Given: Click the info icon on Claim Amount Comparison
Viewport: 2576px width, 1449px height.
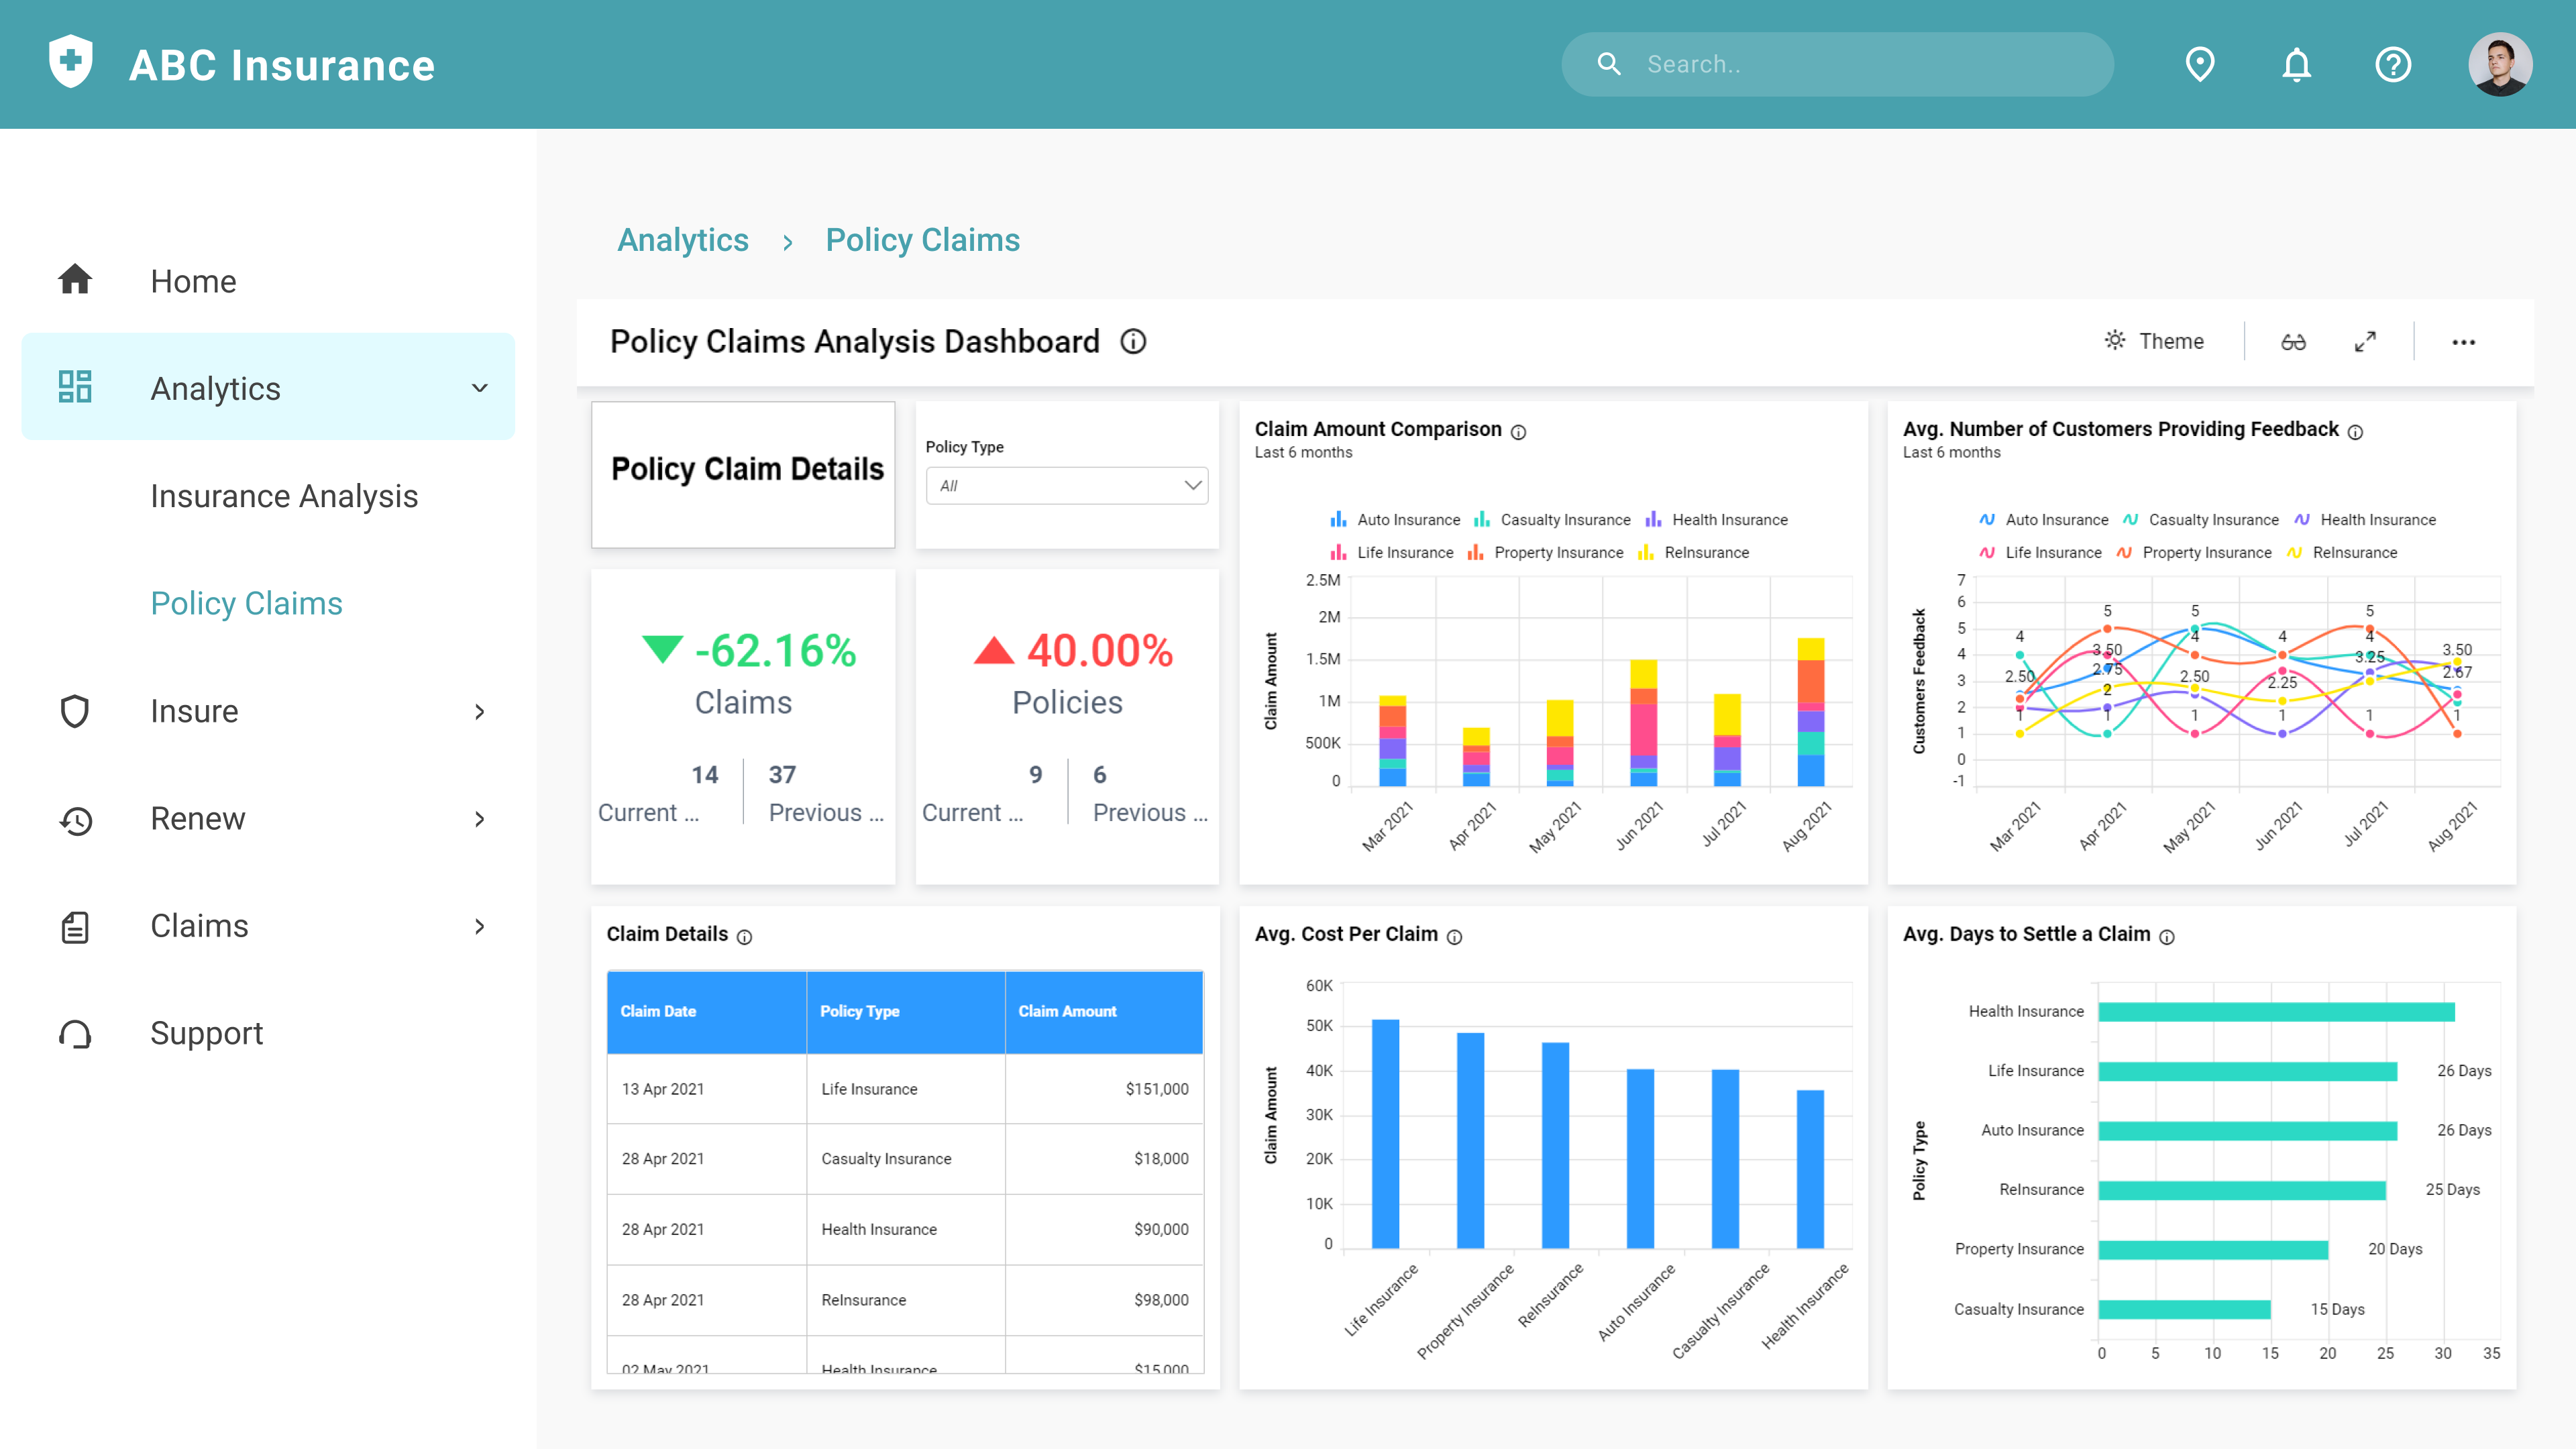Looking at the screenshot, I should [1518, 432].
